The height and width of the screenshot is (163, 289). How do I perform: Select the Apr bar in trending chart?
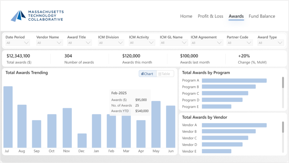141,134
